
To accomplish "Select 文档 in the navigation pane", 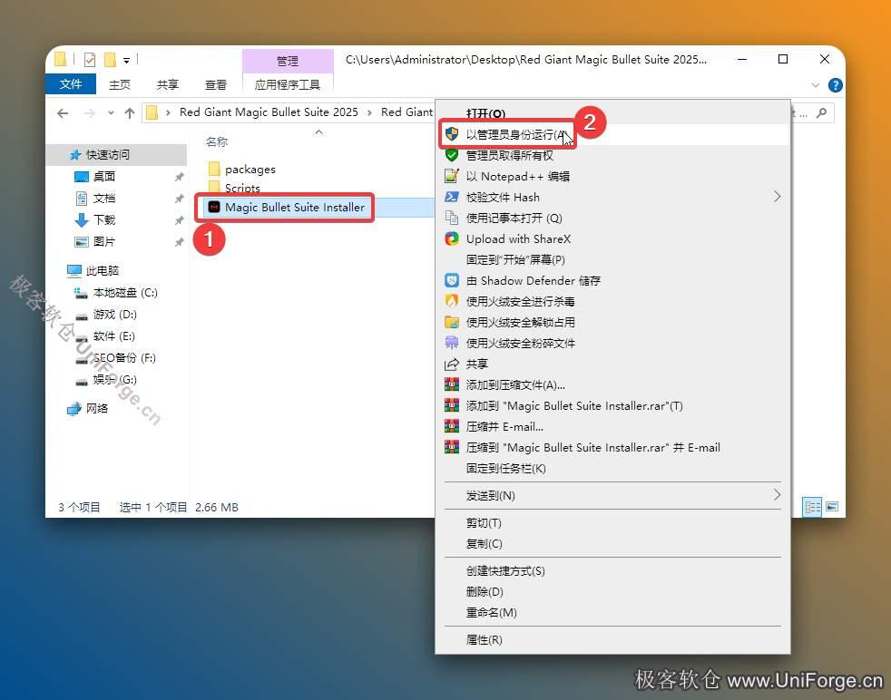I will click(x=104, y=199).
